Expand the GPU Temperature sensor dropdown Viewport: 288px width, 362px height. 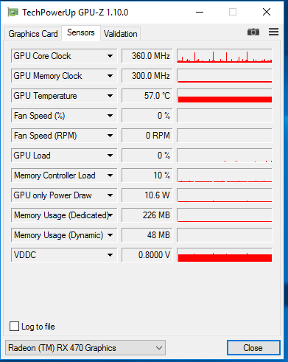110,96
